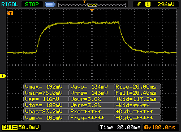Select the +Wid=117.2ms measurement
This screenshot has width=181, height=132.
click(136, 99)
